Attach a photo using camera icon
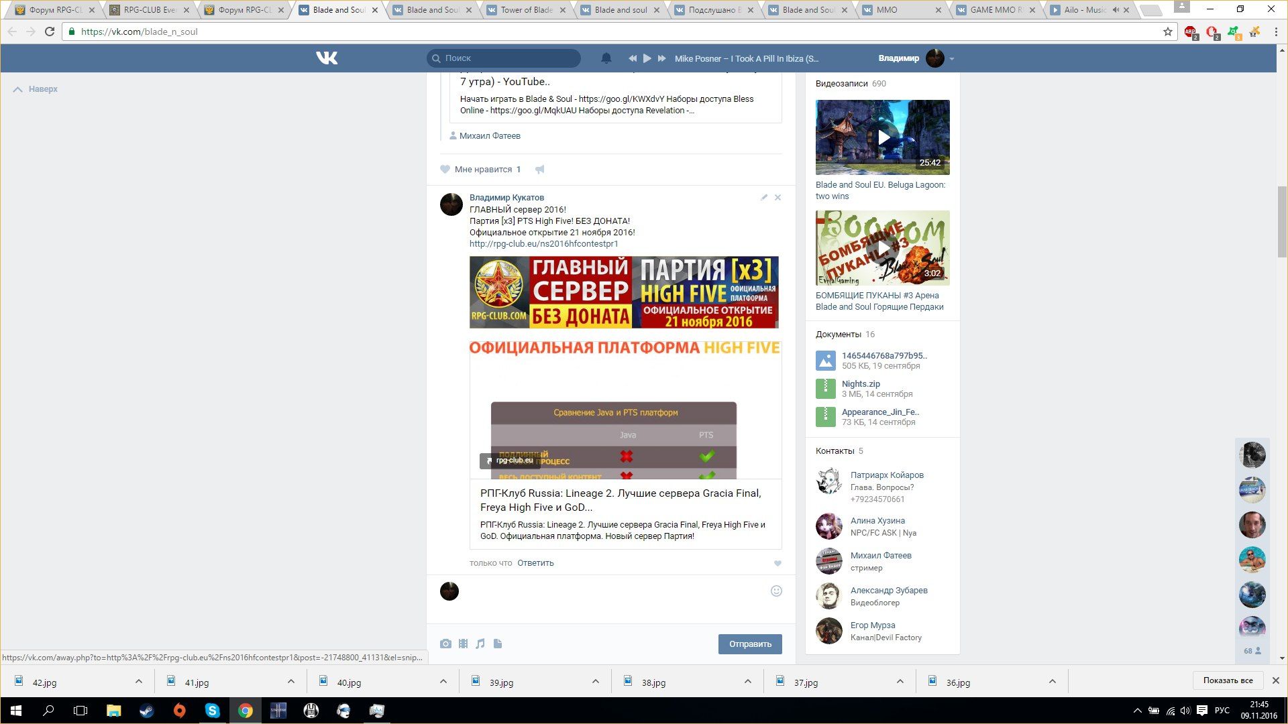This screenshot has height=724, width=1288. point(445,644)
